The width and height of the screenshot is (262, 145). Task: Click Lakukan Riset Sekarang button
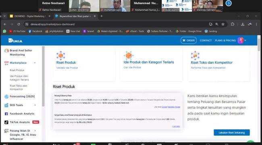tap(232, 133)
